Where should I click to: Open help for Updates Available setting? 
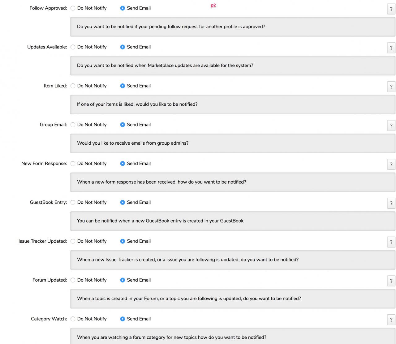pos(391,48)
